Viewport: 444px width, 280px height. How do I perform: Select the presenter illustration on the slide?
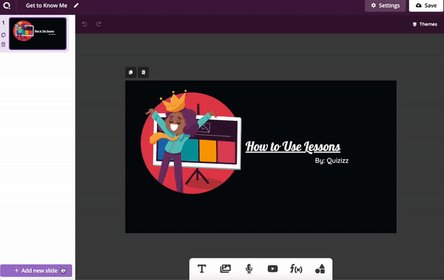click(x=191, y=142)
